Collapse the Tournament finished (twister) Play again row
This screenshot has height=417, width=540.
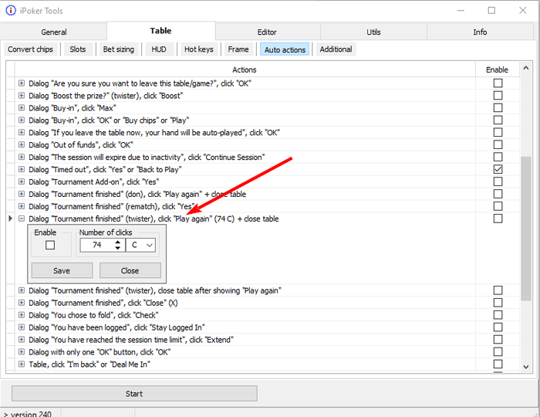[22, 219]
